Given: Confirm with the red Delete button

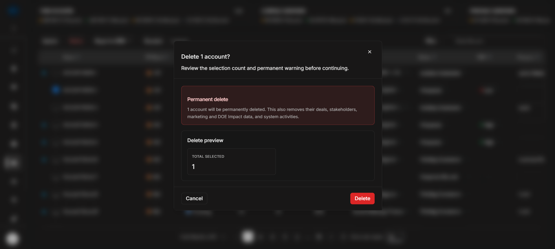Looking at the screenshot, I should (x=362, y=198).
